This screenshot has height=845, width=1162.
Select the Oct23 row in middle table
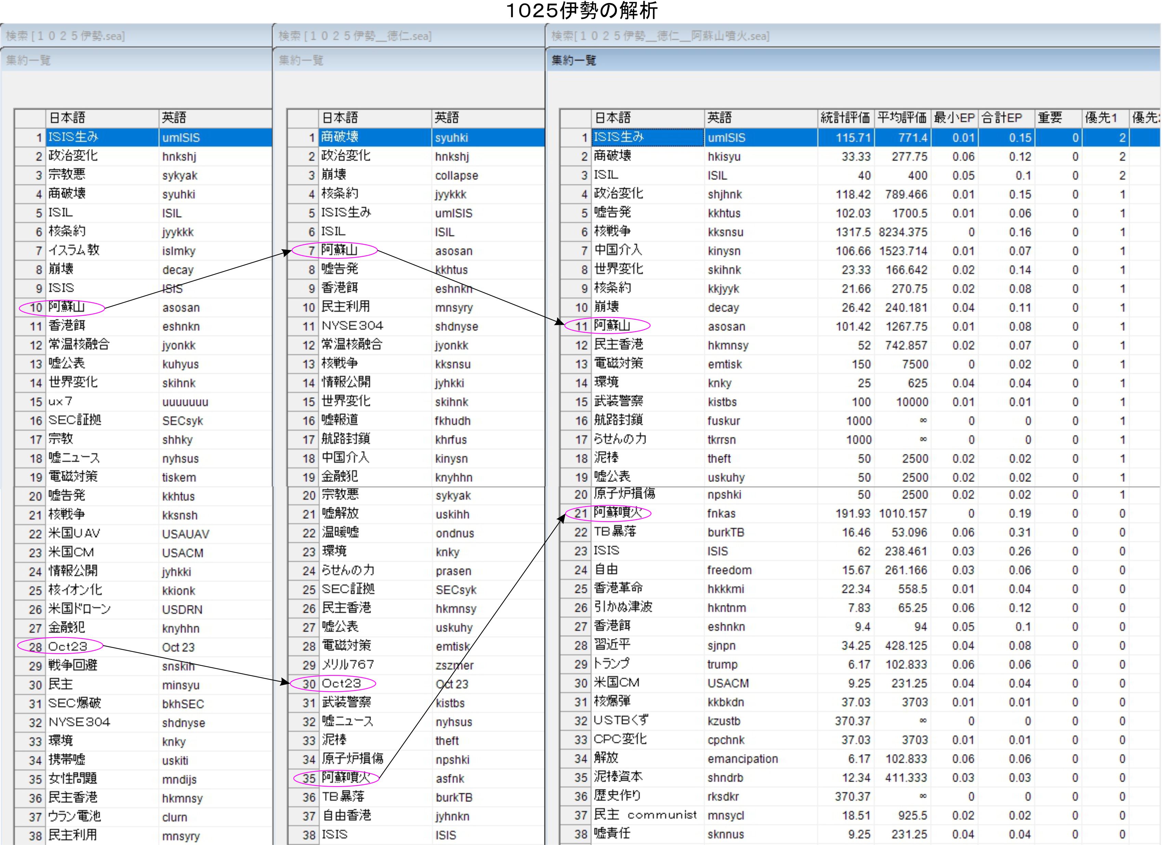coord(341,684)
